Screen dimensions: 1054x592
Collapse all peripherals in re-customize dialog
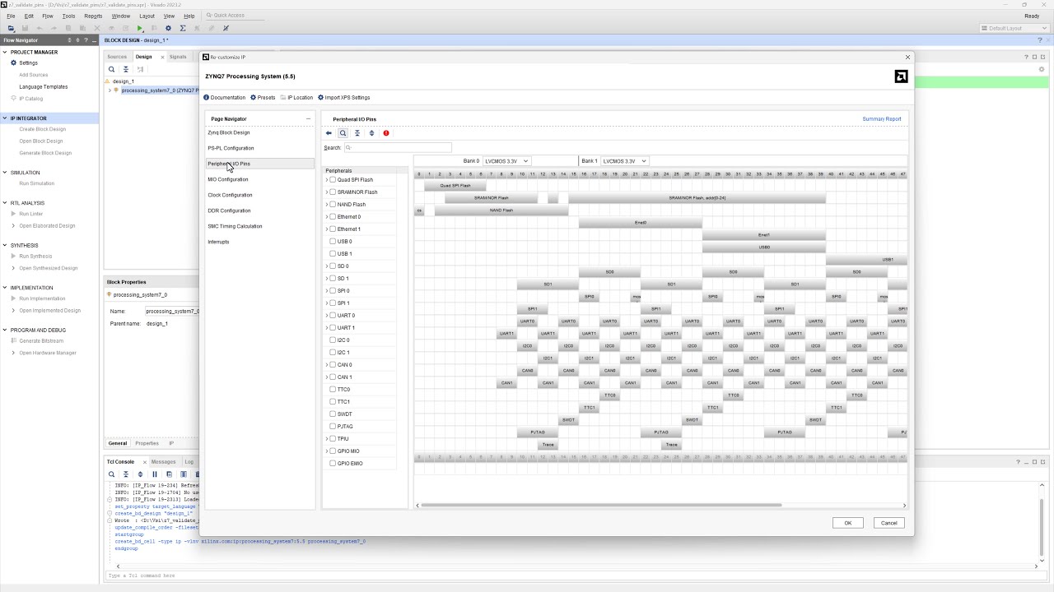pos(357,133)
